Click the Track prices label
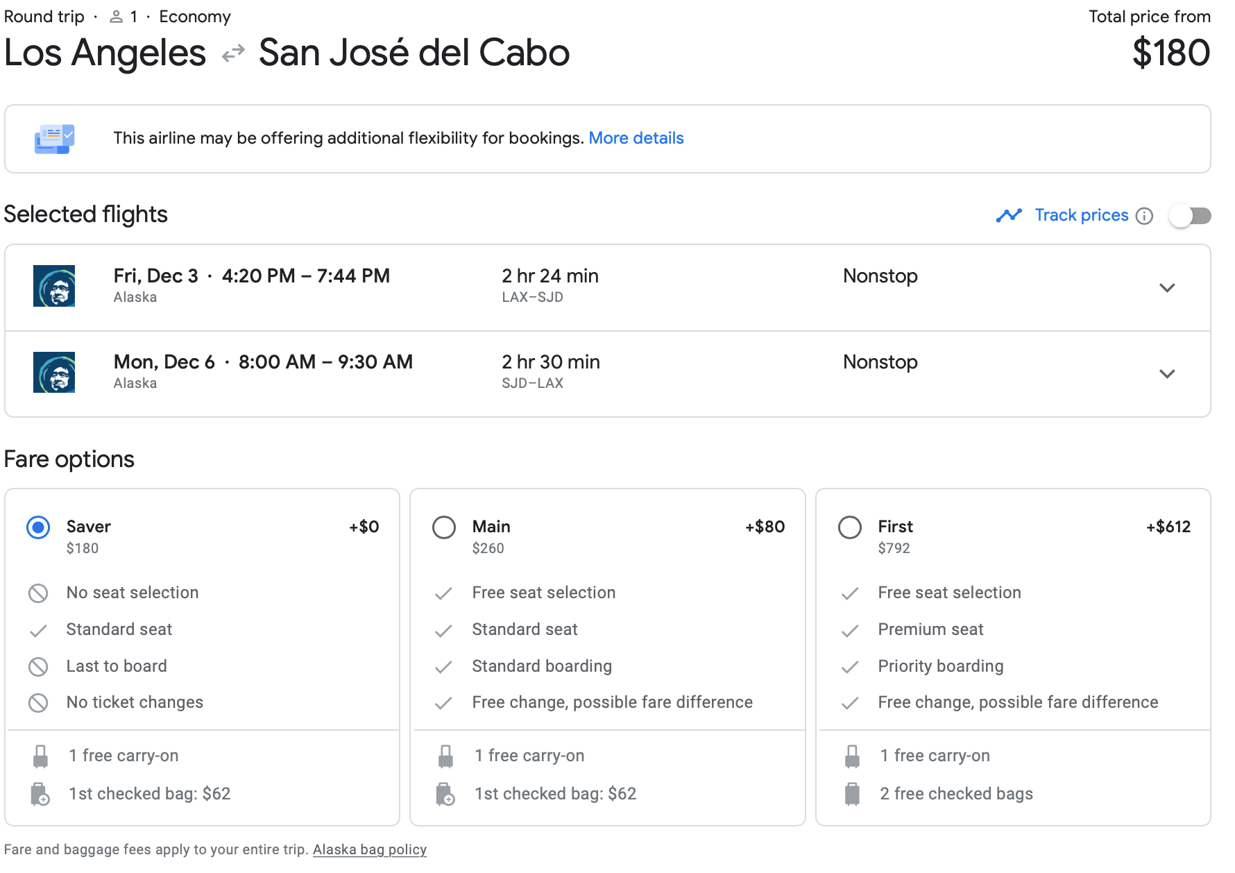Image resolution: width=1235 pixels, height=873 pixels. (x=1081, y=215)
